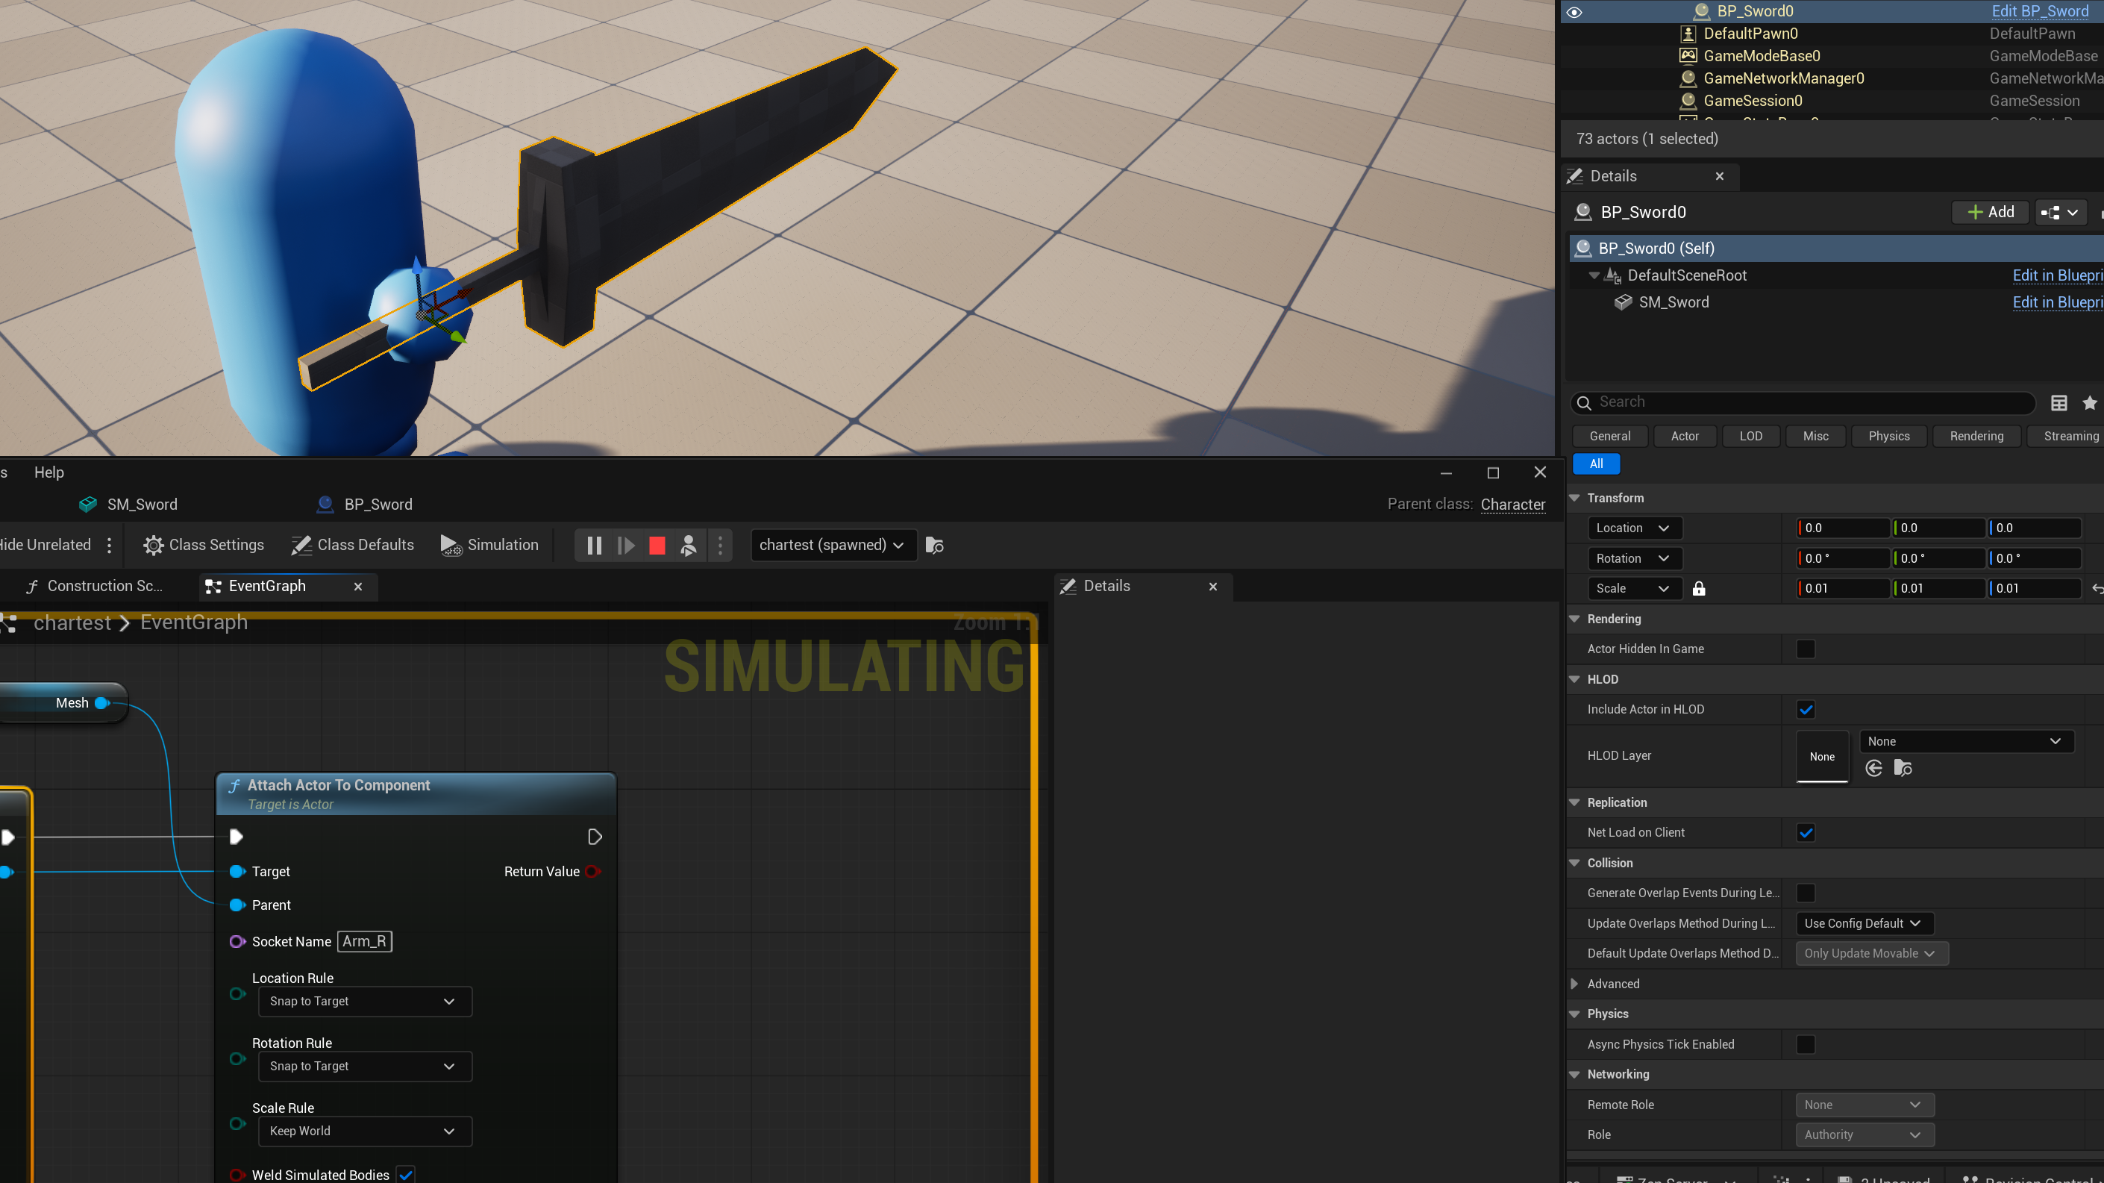Click the Add component button

coord(1991,213)
